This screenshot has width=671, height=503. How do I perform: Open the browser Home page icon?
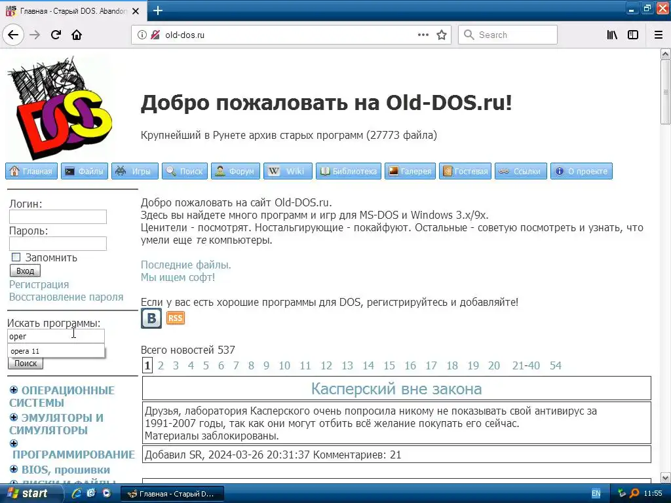pos(77,35)
